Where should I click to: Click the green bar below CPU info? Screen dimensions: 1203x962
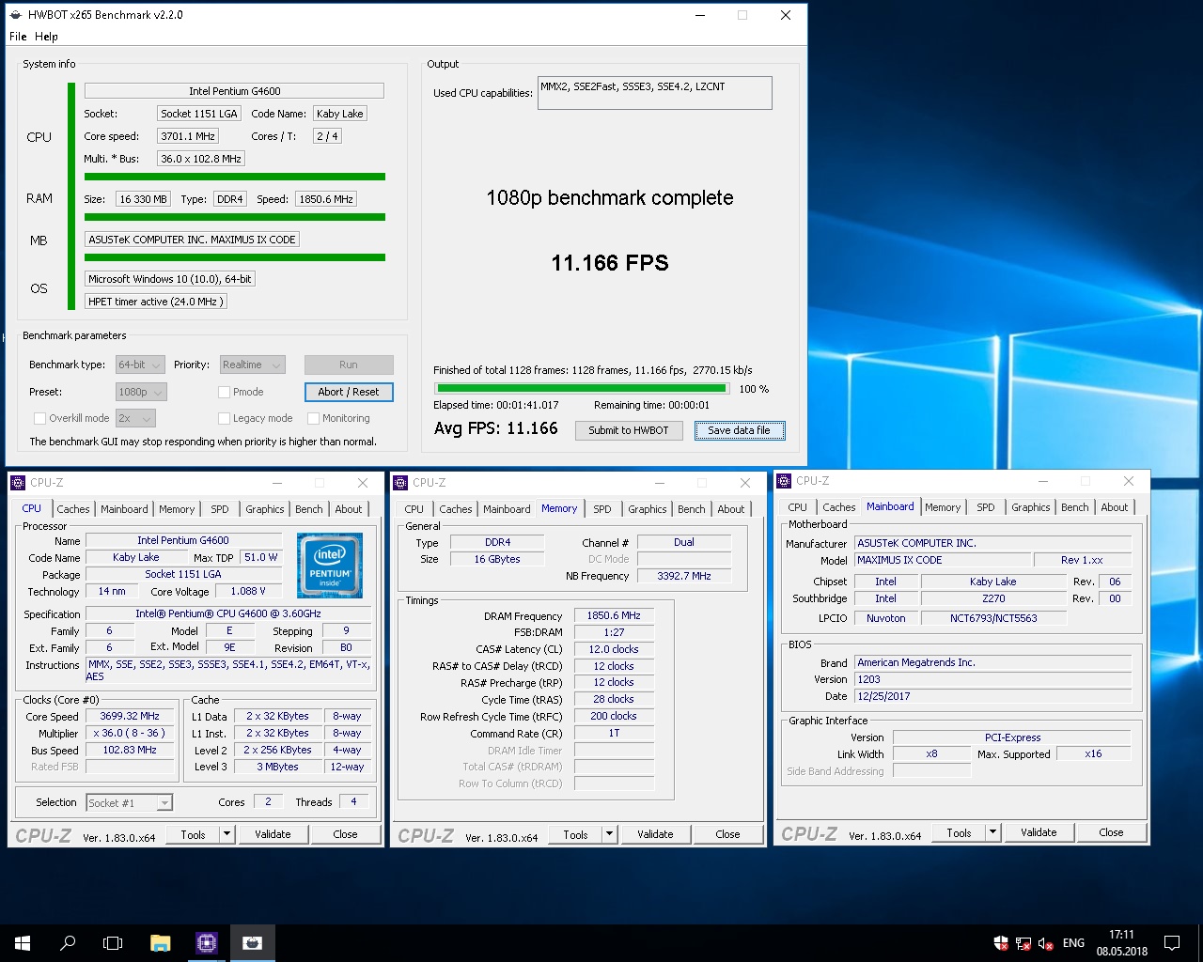tap(235, 177)
